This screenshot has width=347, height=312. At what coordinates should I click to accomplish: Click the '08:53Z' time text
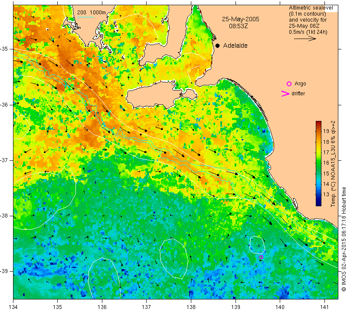pyautogui.click(x=238, y=26)
